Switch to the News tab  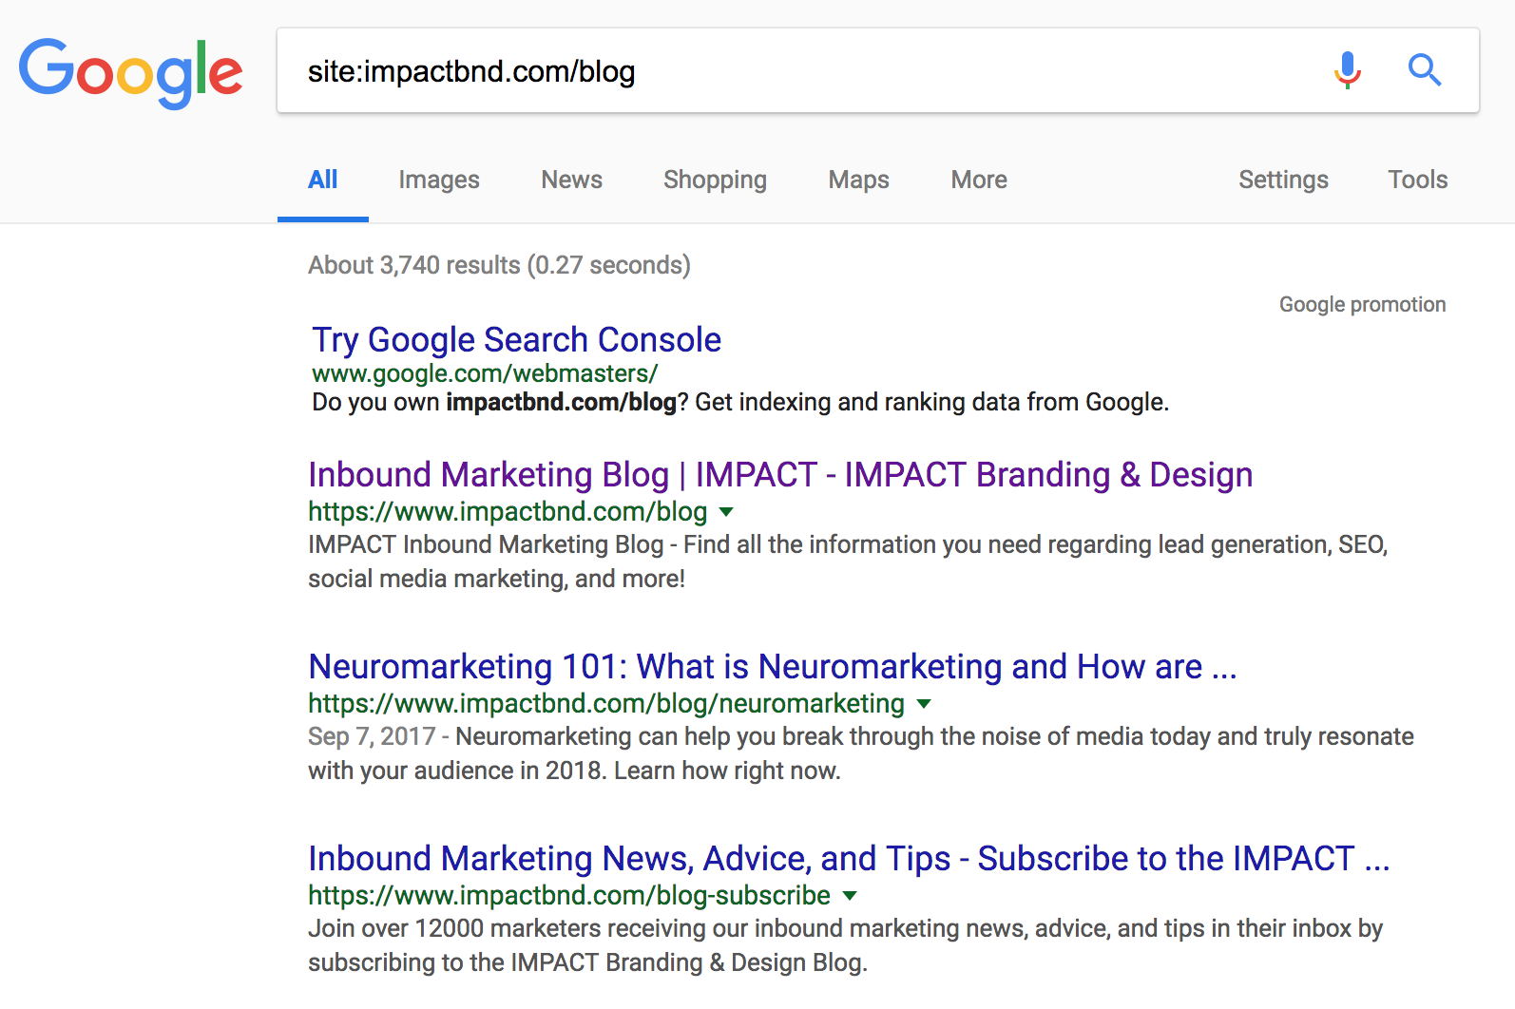coord(572,180)
